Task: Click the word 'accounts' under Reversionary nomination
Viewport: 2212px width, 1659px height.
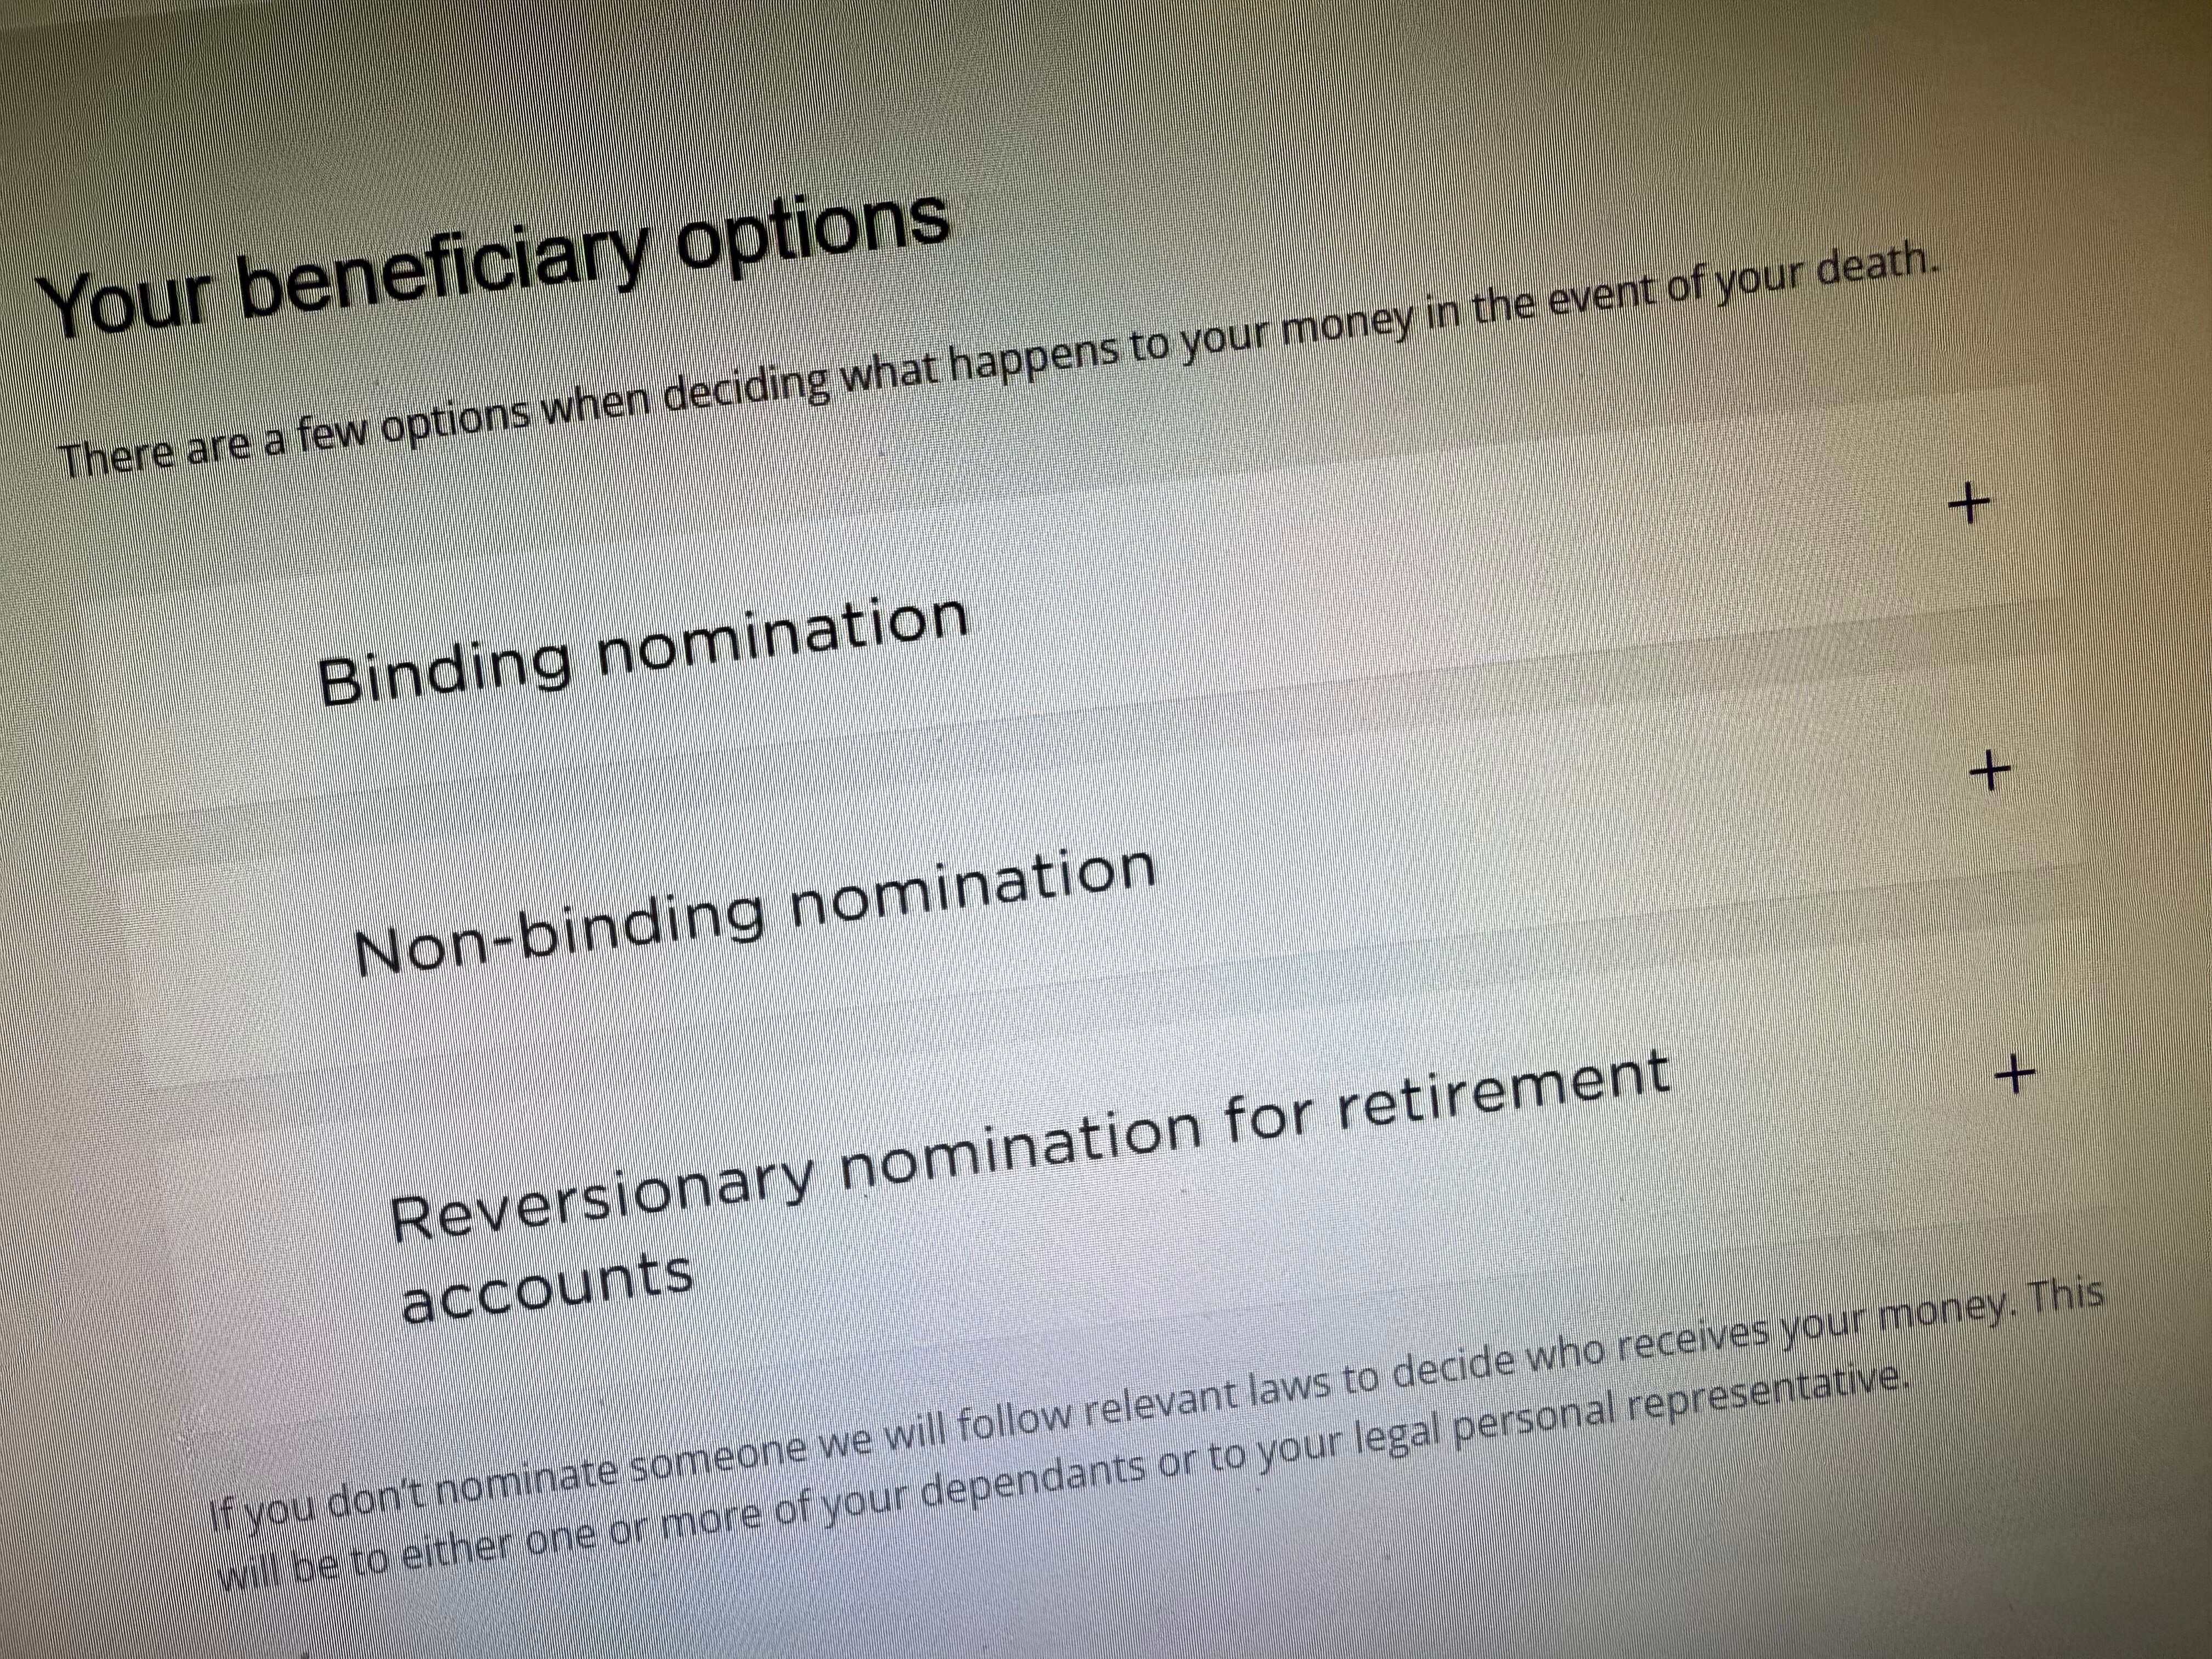Action: point(547,1289)
